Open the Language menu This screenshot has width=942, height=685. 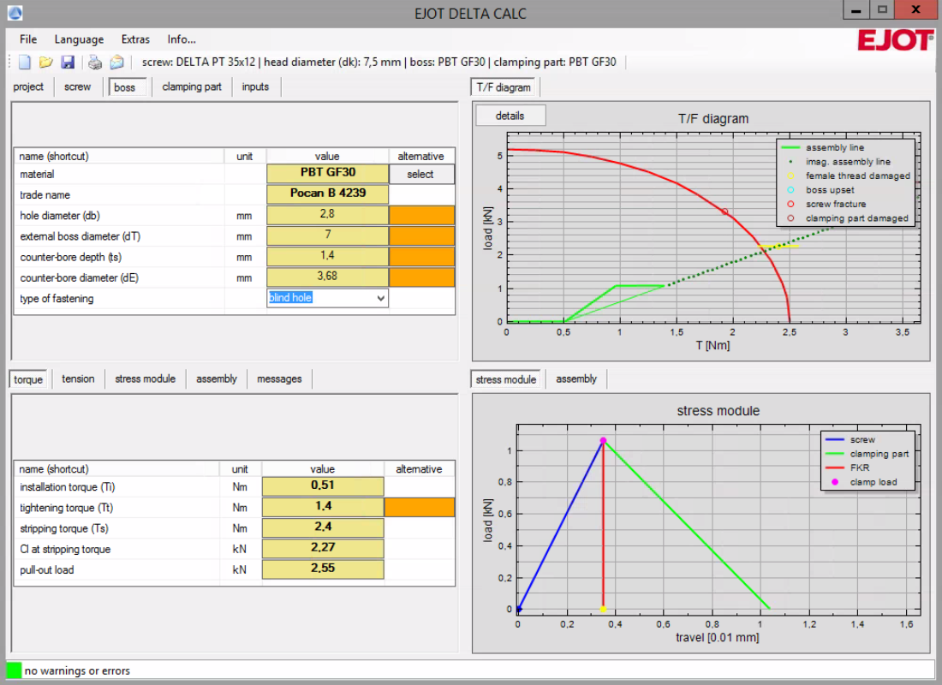79,39
